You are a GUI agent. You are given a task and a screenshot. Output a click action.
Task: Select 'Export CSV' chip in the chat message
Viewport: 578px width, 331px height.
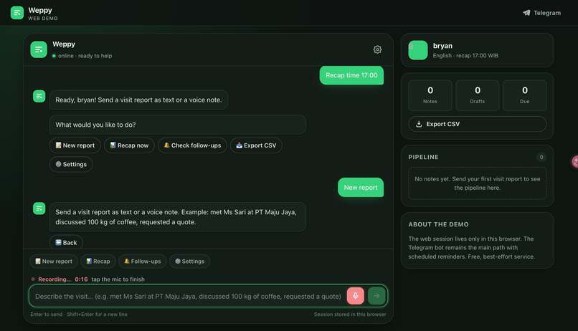[x=256, y=145]
